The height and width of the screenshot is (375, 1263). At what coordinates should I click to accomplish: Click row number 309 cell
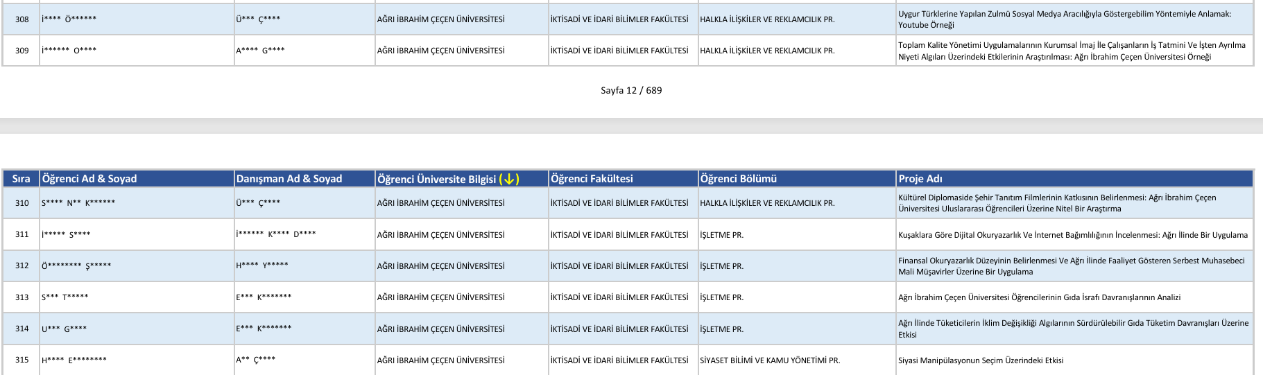[22, 51]
